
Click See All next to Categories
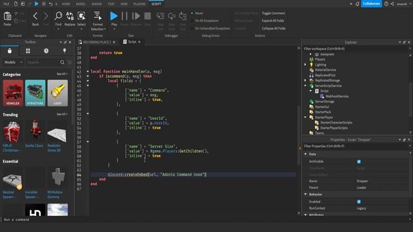point(62,74)
